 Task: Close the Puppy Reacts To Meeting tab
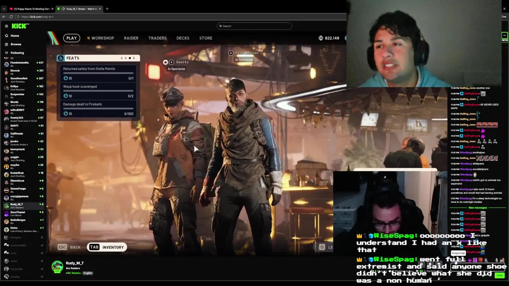click(52, 9)
